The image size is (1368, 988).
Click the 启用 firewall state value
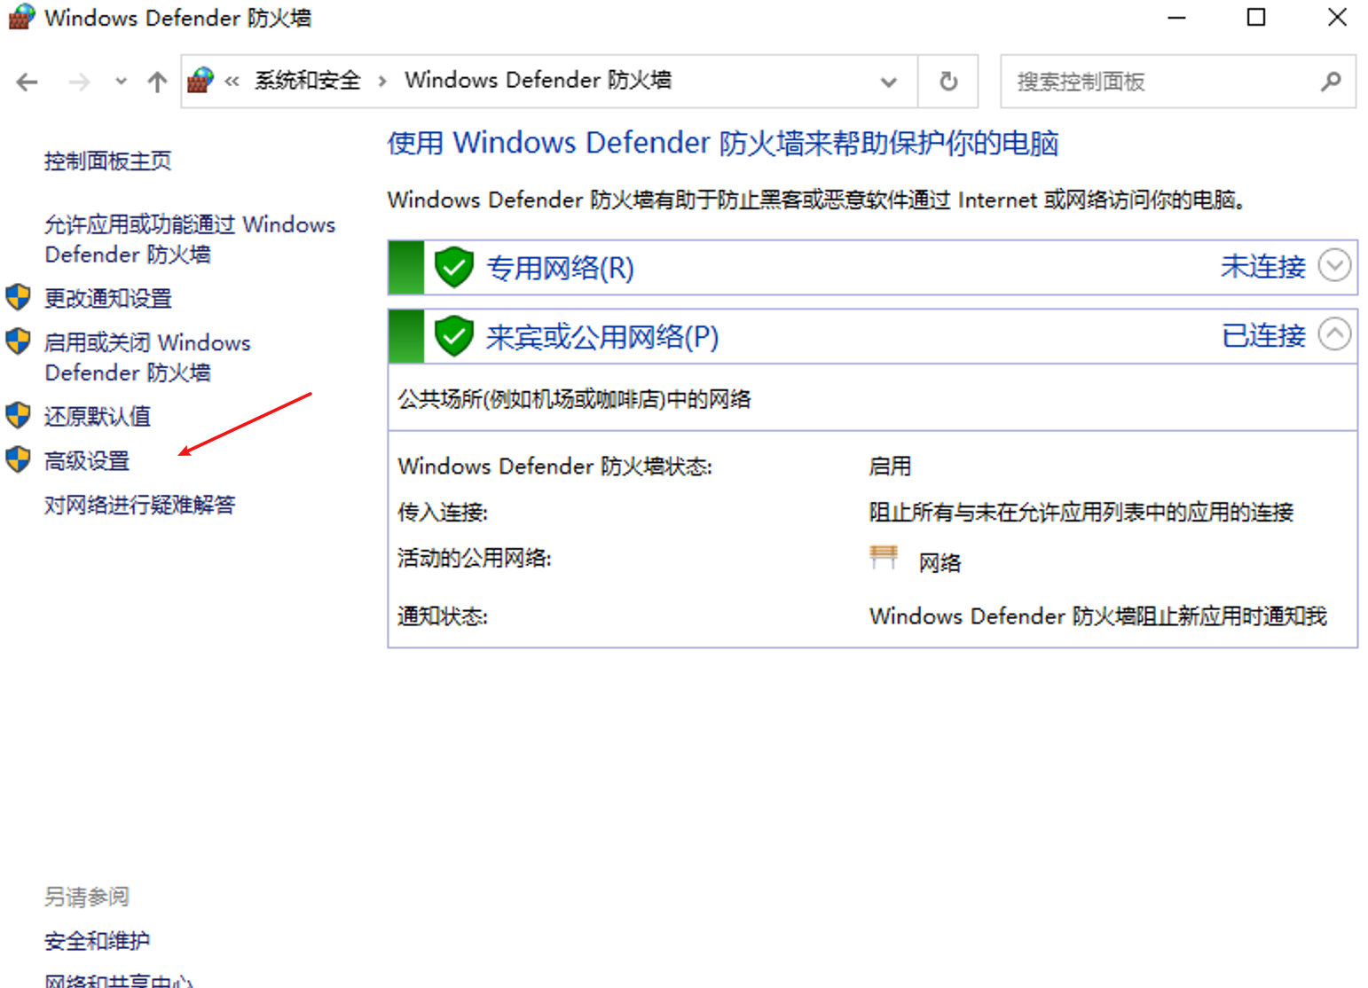[890, 467]
